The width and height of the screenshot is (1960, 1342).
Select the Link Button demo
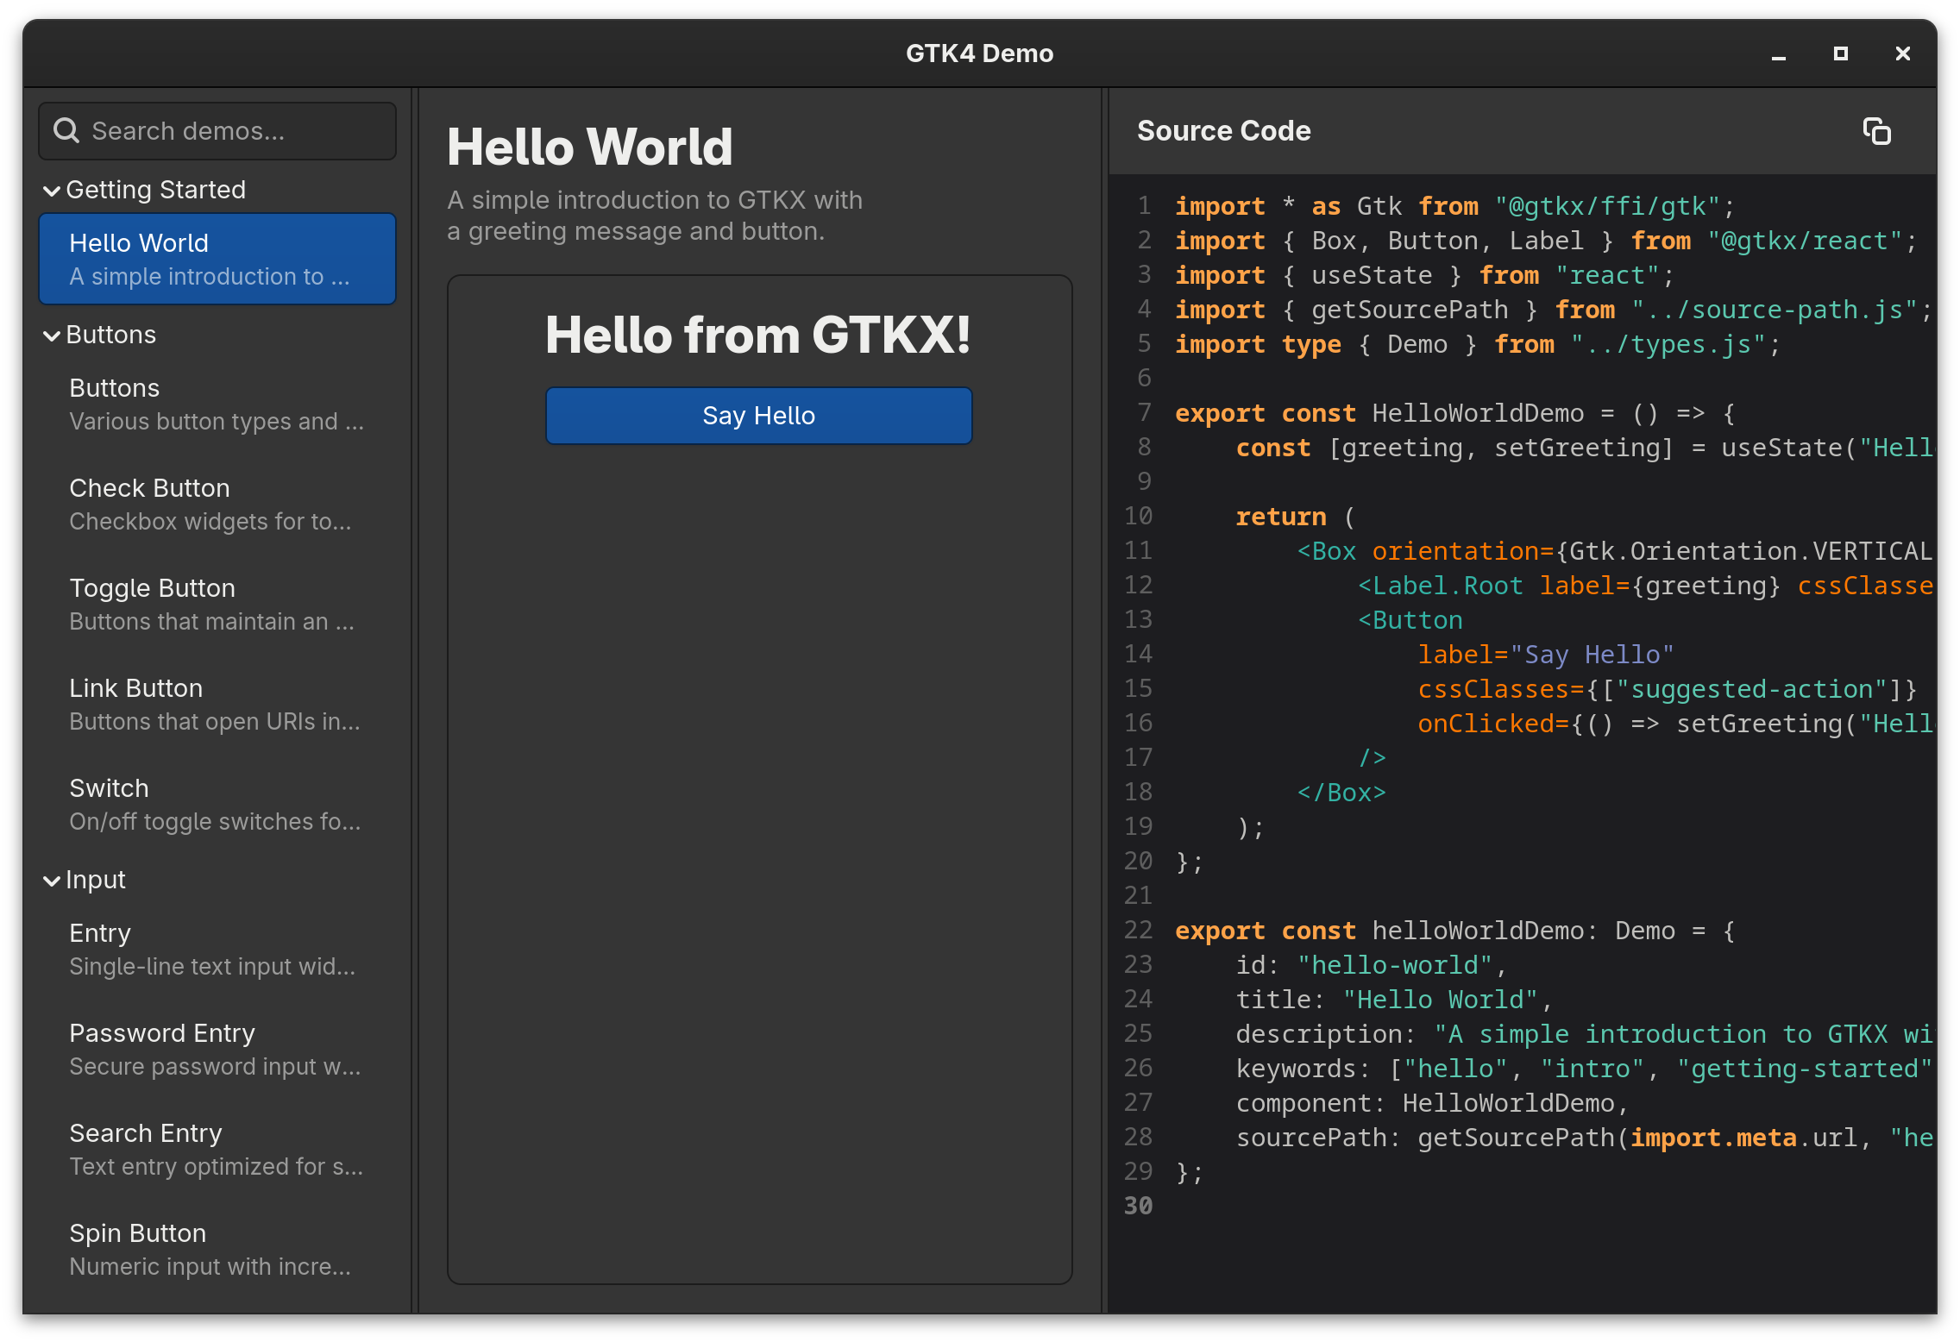pyautogui.click(x=217, y=703)
